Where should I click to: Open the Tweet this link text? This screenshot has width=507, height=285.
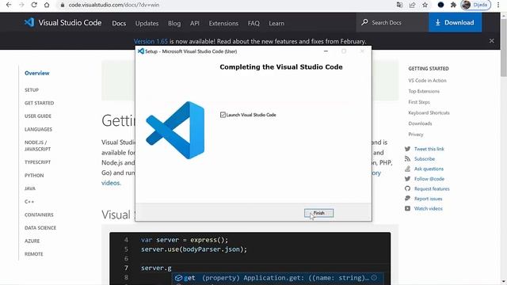[429, 149]
